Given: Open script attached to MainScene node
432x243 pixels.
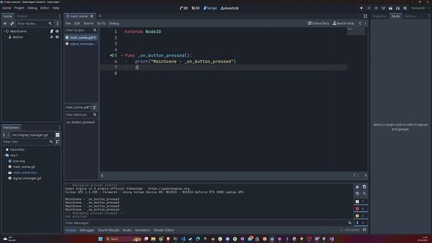Looking at the screenshot, I should pos(51,31).
